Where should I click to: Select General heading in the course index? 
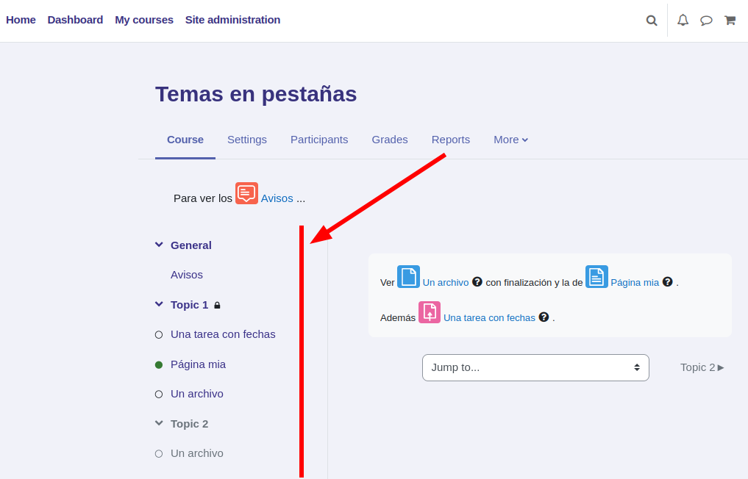190,245
